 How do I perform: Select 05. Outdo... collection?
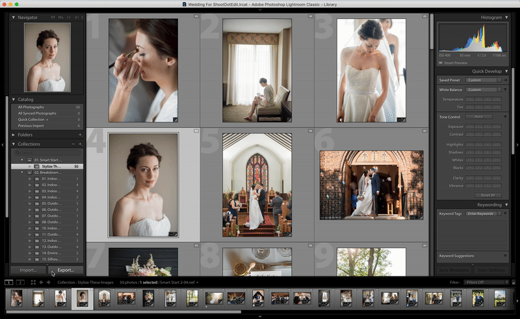(47, 203)
